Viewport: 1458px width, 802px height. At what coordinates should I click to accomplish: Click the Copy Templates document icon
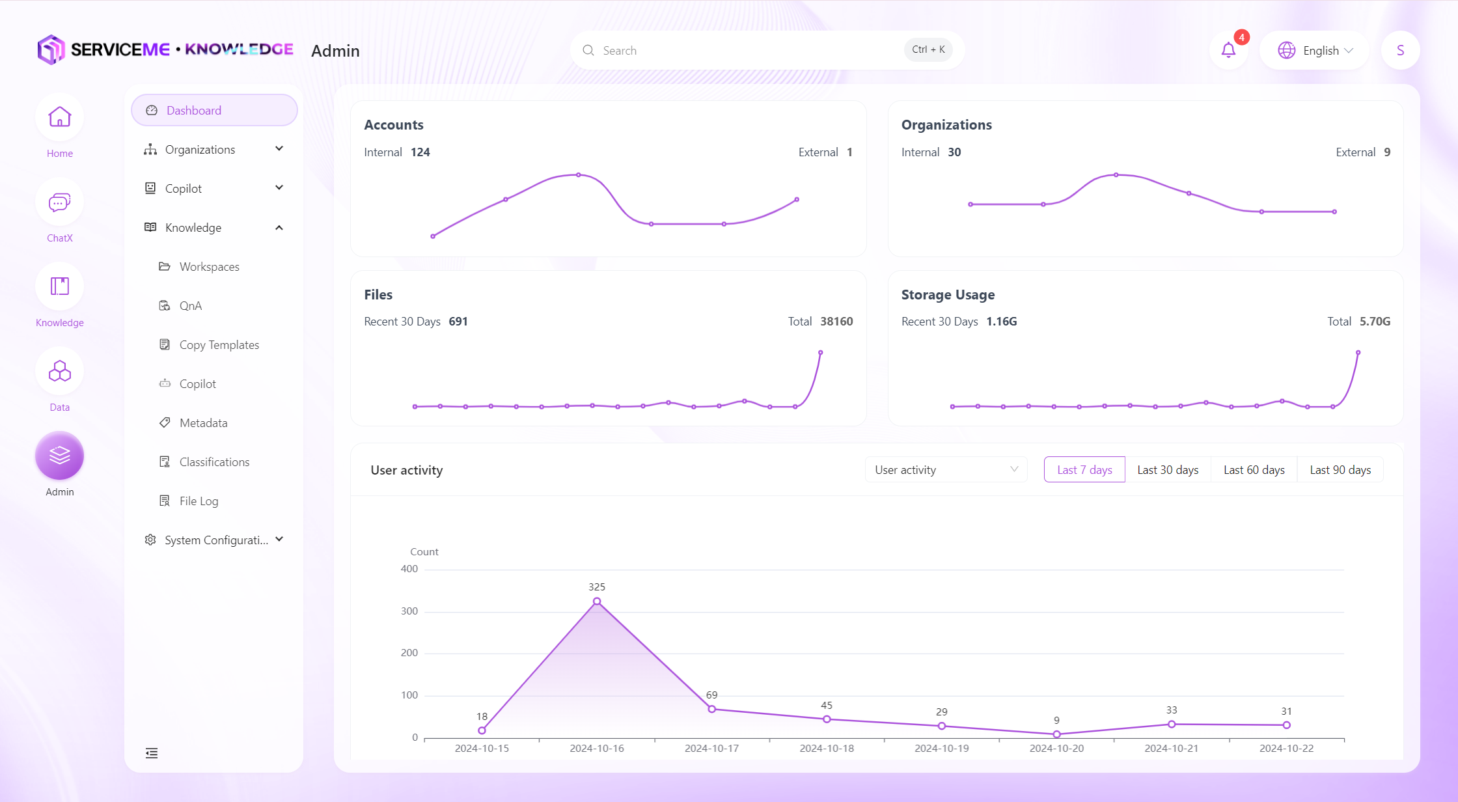pyautogui.click(x=165, y=345)
